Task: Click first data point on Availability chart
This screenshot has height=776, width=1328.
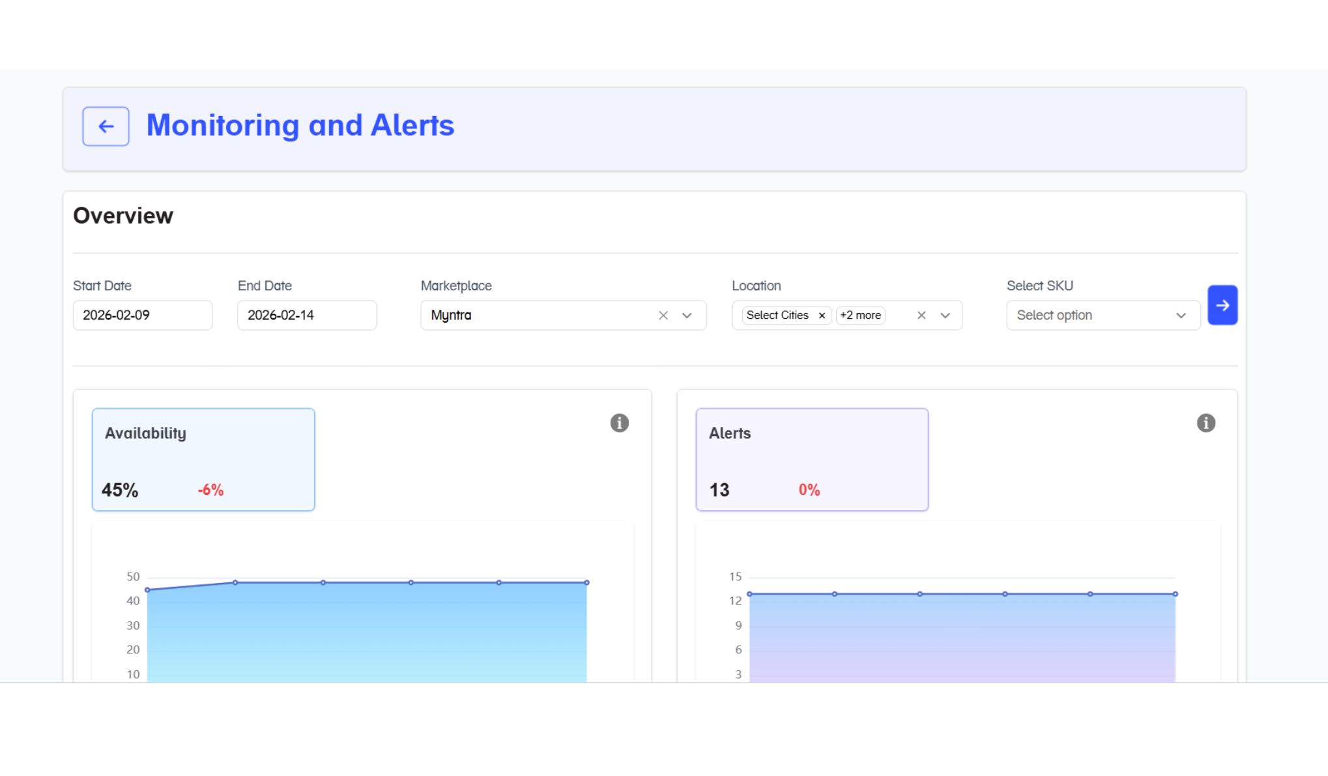Action: [147, 590]
